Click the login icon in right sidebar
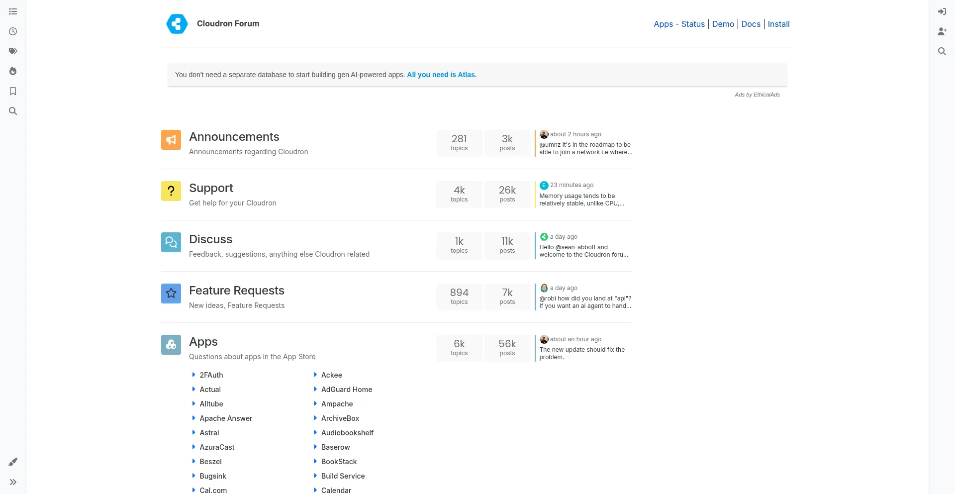 pyautogui.click(x=942, y=11)
